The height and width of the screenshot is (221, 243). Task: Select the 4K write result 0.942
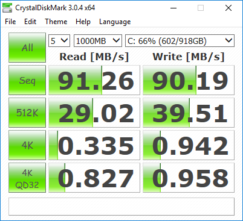coord(189,145)
